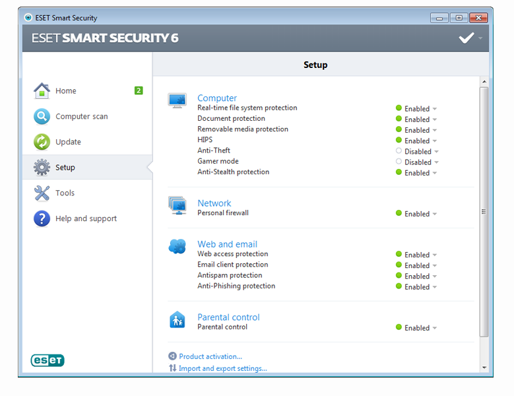This screenshot has height=396, width=514.
Task: Click the Computer section monitor icon
Action: 177,100
